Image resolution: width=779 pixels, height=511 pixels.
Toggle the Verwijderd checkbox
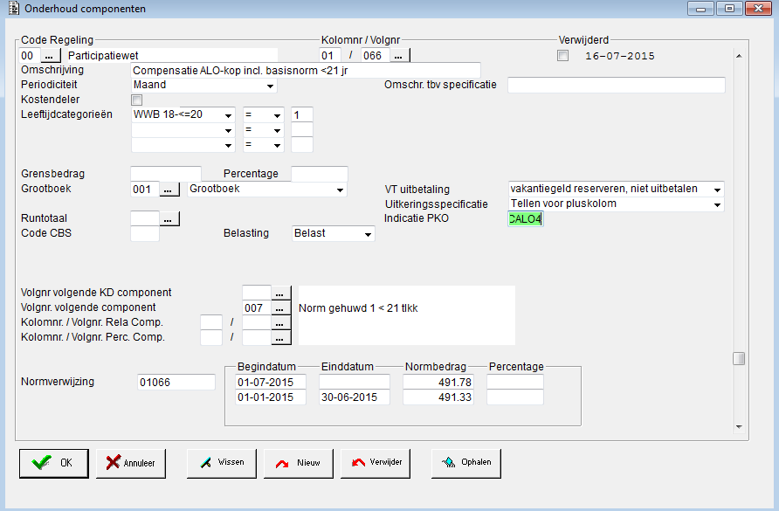tap(563, 56)
